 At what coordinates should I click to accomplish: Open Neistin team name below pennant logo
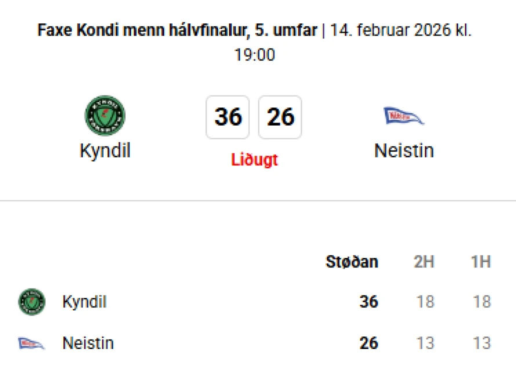pos(404,151)
